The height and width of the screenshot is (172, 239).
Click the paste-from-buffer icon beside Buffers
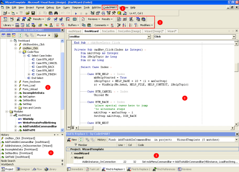pyautogui.click(x=89, y=25)
